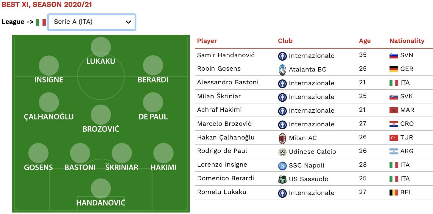Image resolution: width=433 pixels, height=214 pixels.
Task: Select the HANDANOVIĆ goalkeeper circle on pitch
Action: (101, 188)
